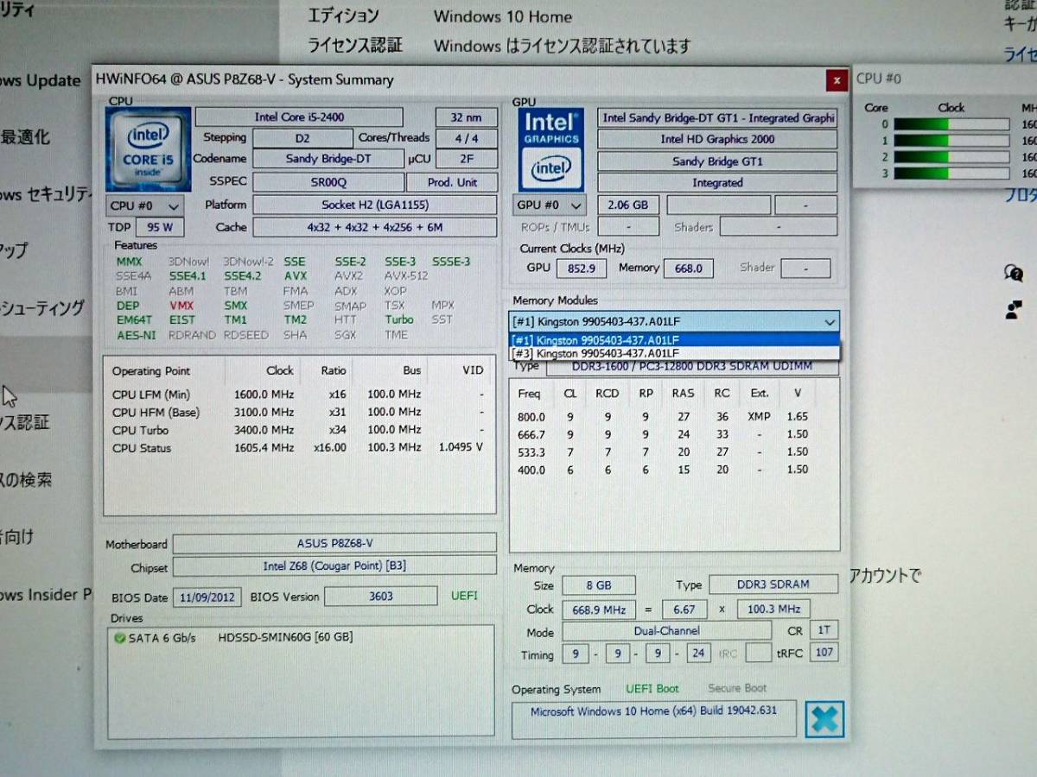The height and width of the screenshot is (777, 1037).
Task: Click the Intel Core i5 CPU logo
Action: pyautogui.click(x=149, y=149)
